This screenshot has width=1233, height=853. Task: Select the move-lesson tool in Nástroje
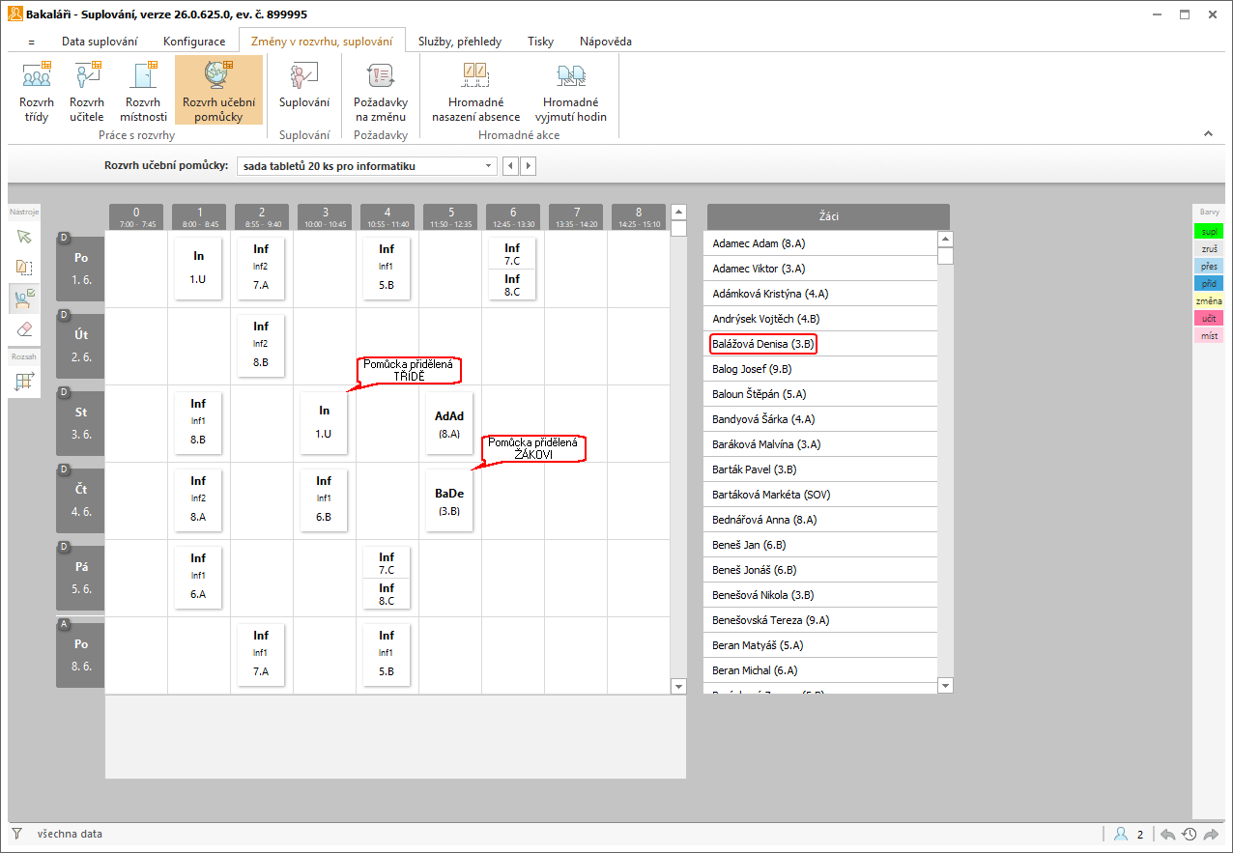click(x=24, y=268)
